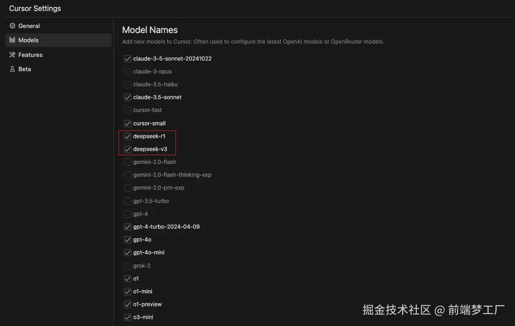Disable the cursor-small model

tap(127, 124)
